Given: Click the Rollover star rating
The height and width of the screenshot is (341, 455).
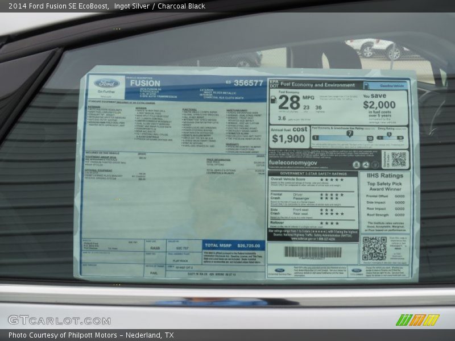Looking at the screenshot, I should coord(329,223).
